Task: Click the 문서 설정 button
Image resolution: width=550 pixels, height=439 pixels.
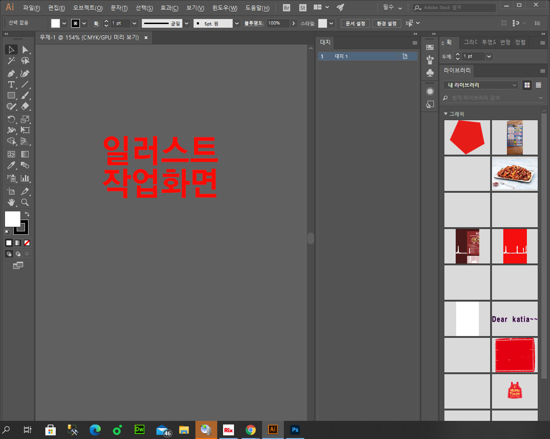Action: coord(355,23)
